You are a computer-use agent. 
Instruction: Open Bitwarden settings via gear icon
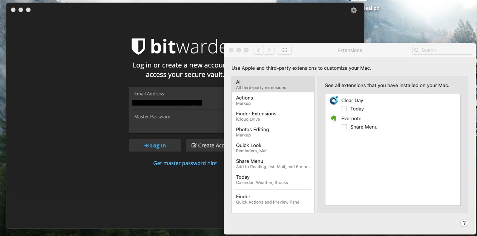353,10
